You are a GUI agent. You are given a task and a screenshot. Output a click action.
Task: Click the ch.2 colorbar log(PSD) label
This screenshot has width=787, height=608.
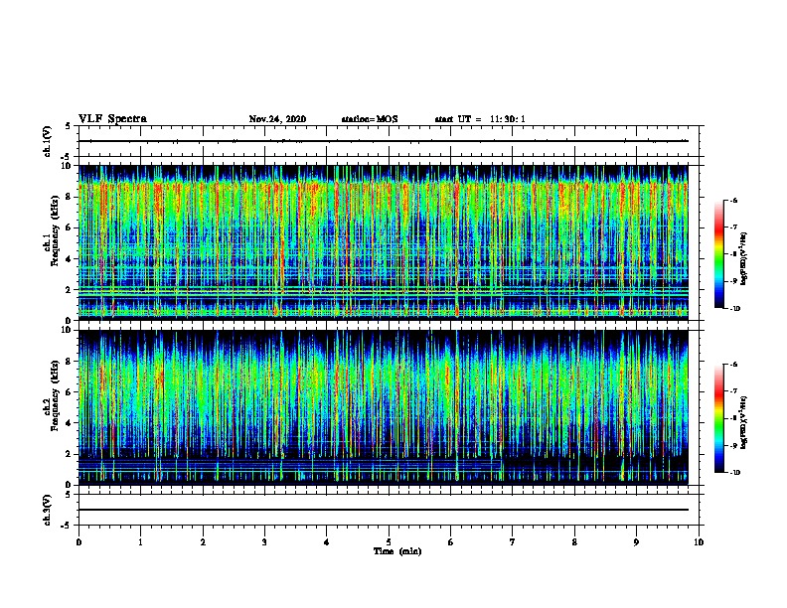pyautogui.click(x=744, y=422)
